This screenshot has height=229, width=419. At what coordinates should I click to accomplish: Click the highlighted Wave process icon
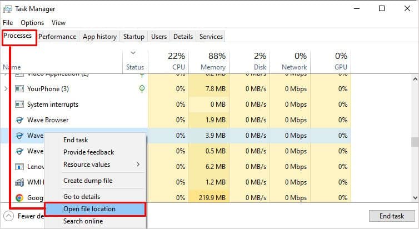coord(19,136)
